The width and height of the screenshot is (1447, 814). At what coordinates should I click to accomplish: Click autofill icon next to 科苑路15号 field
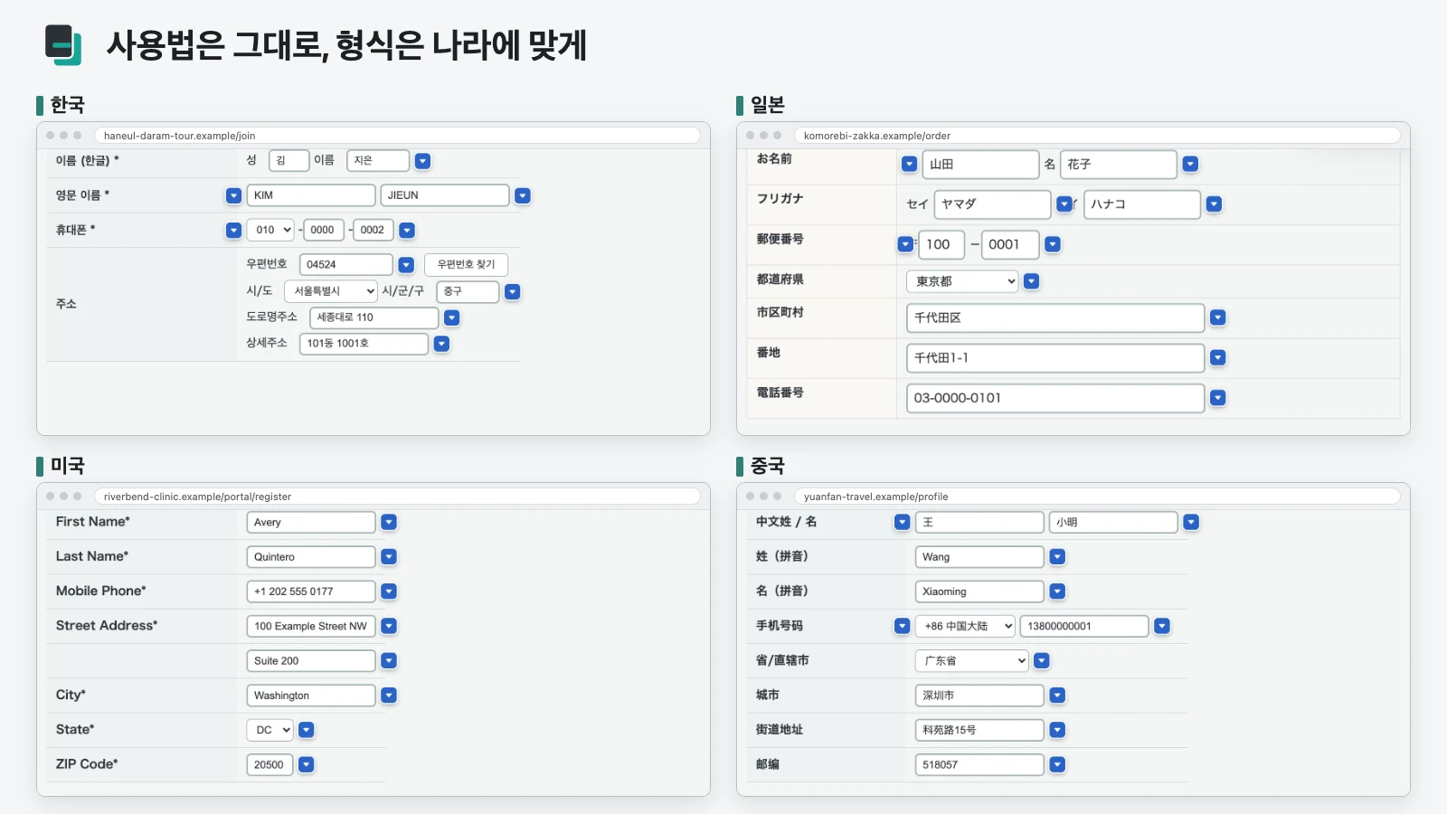tap(1057, 730)
